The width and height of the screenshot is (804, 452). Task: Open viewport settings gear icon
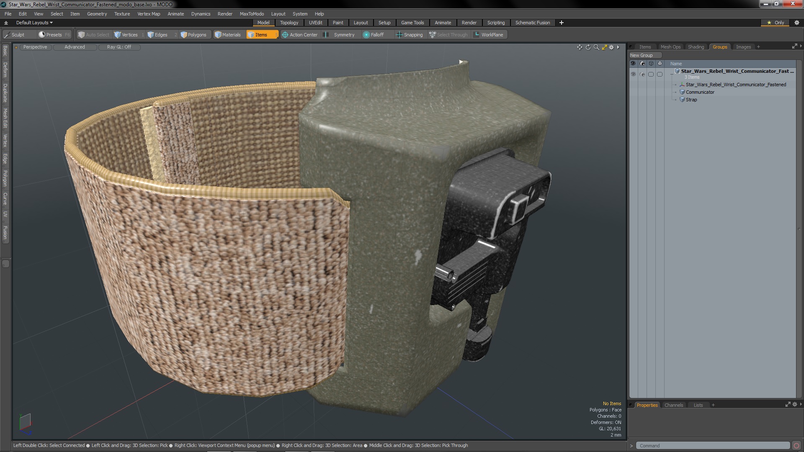pyautogui.click(x=611, y=47)
